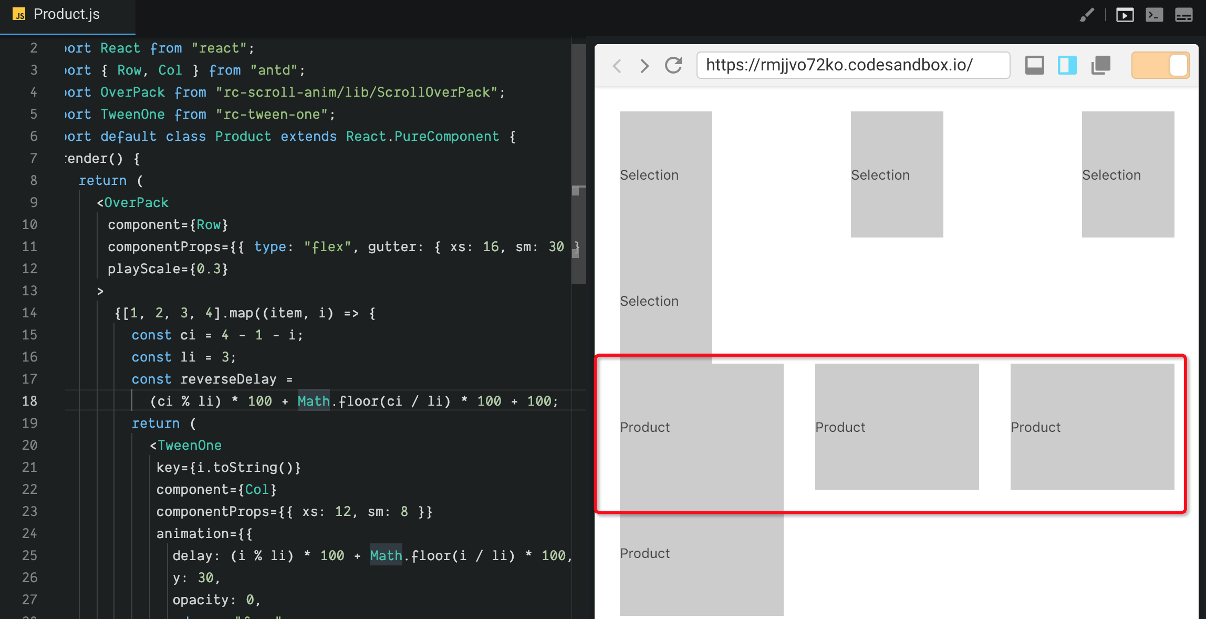Navigate back in the preview browser
1206x619 pixels.
pyautogui.click(x=617, y=66)
